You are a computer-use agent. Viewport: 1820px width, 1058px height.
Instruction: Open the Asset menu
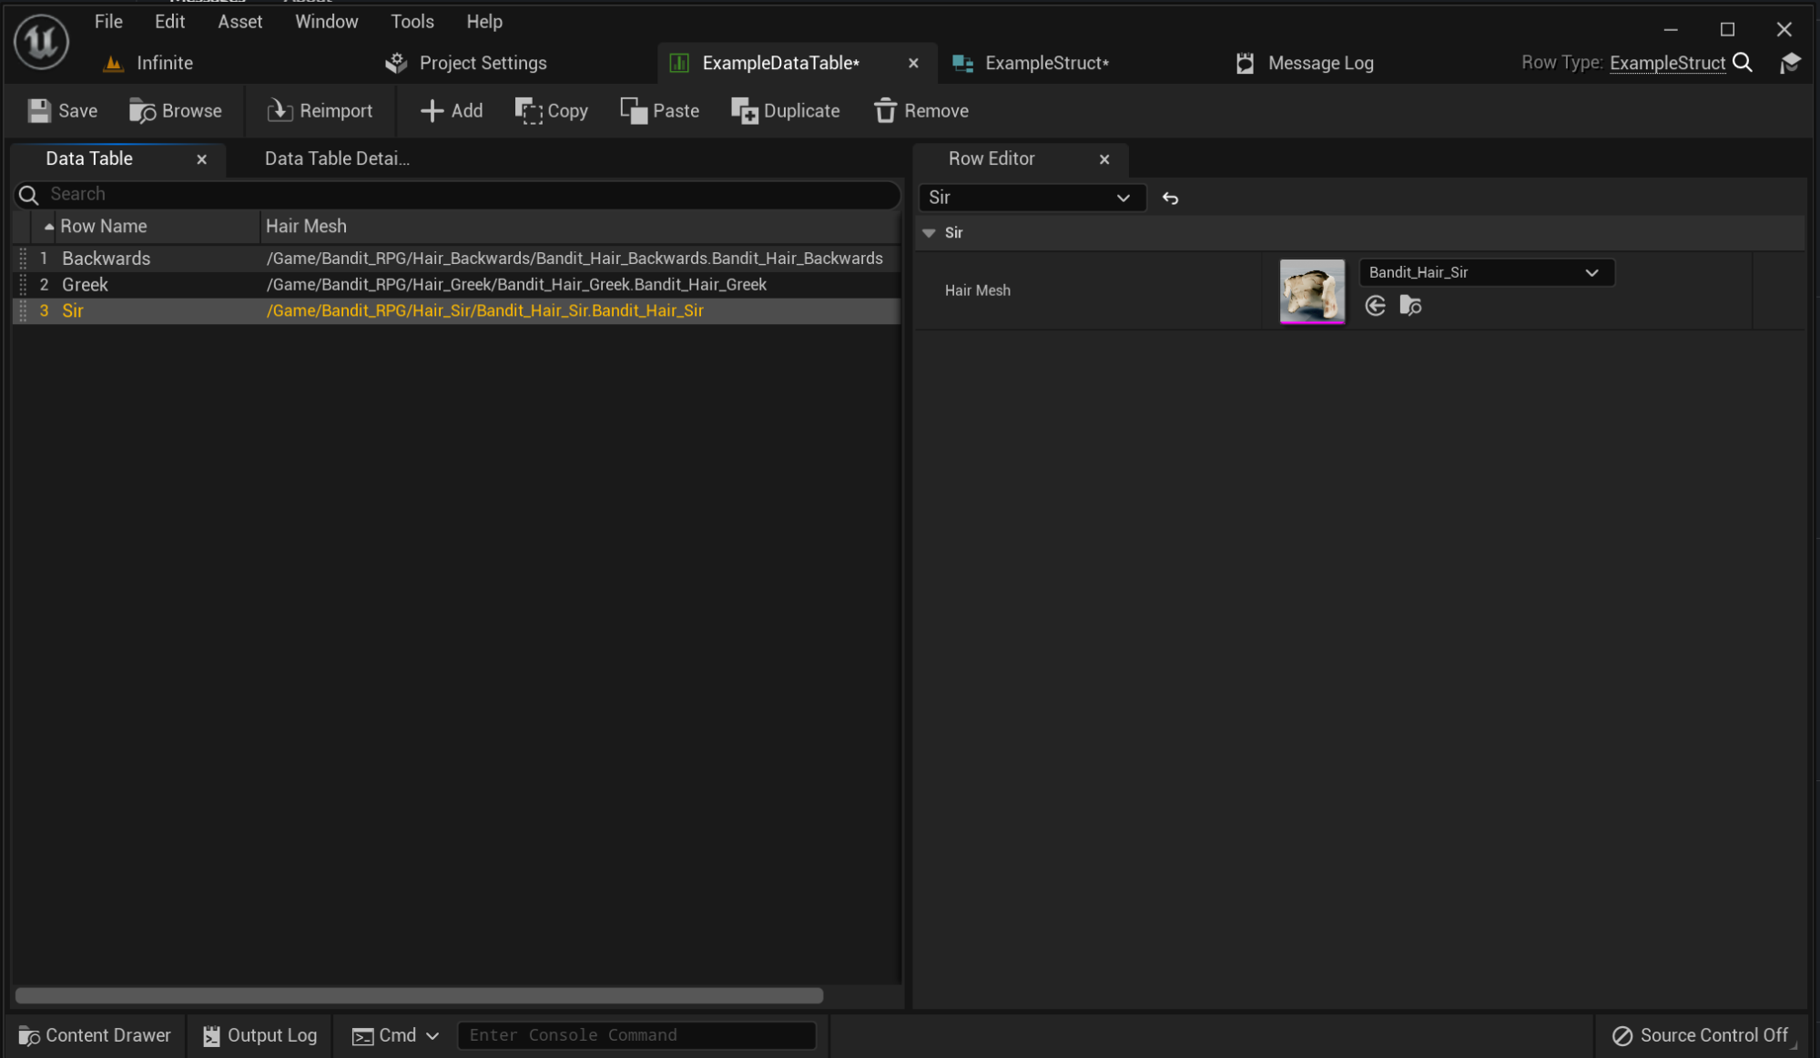[x=239, y=21]
